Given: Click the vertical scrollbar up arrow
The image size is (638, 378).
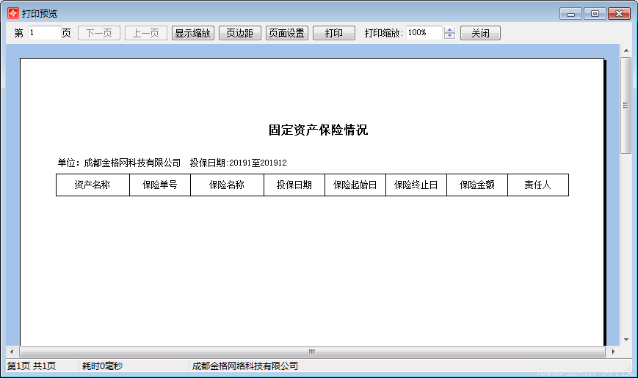Looking at the screenshot, I should (626, 51).
